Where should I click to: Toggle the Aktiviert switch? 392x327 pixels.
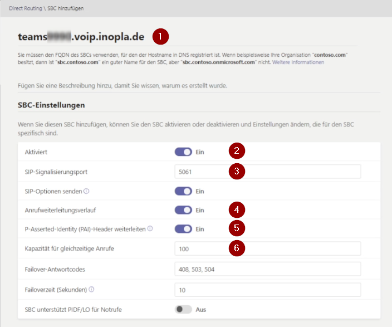click(183, 152)
